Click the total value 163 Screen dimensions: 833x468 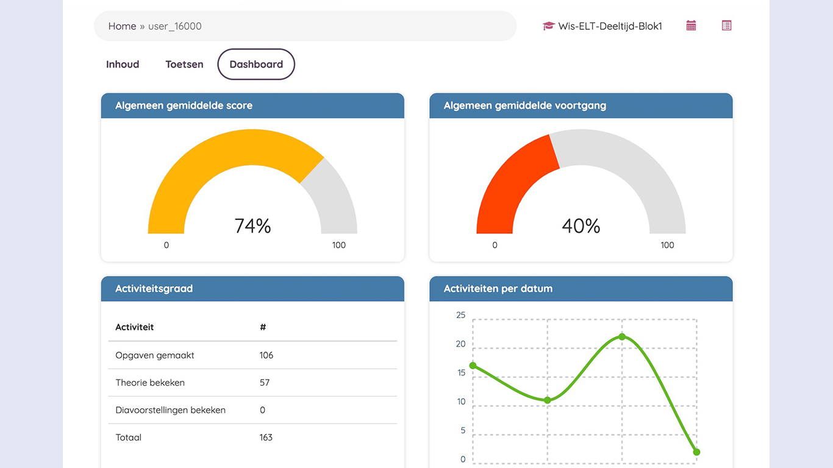point(266,438)
